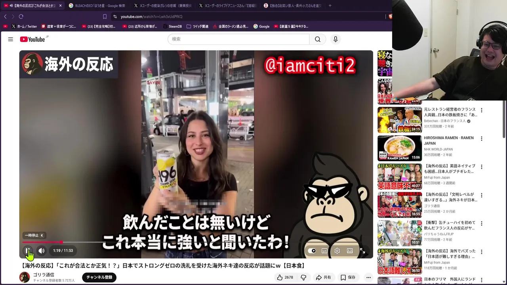507x285 pixels.
Task: Open 【厳選５選】今キテる bookmark
Action: tap(291, 27)
